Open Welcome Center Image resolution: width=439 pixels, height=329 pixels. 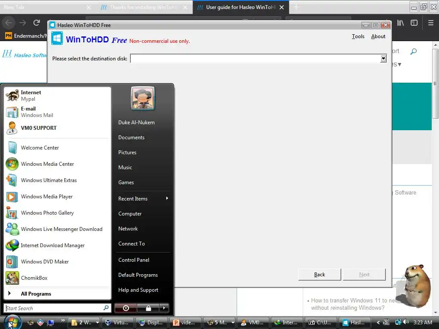(x=57, y=148)
